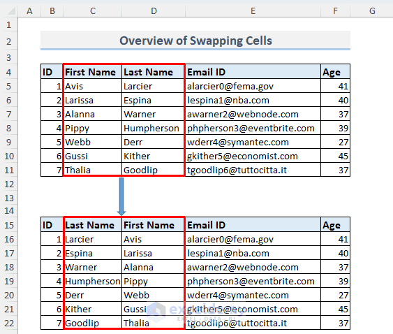Select cell 'Pippy' in row 19

pos(154,281)
